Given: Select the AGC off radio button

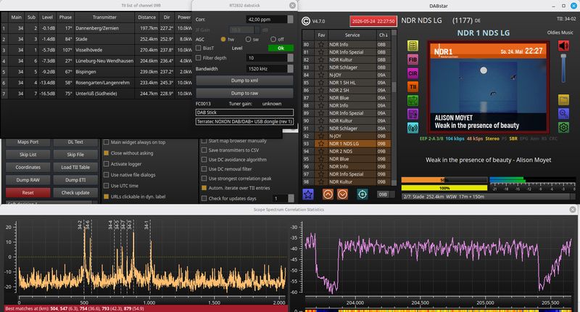Looking at the screenshot, I should click(x=273, y=39).
